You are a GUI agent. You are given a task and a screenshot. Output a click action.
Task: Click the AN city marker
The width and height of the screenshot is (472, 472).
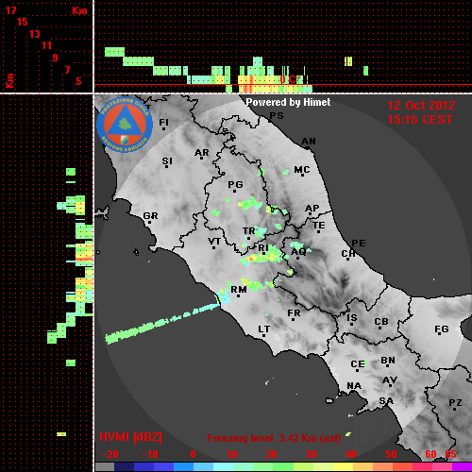tap(308, 148)
